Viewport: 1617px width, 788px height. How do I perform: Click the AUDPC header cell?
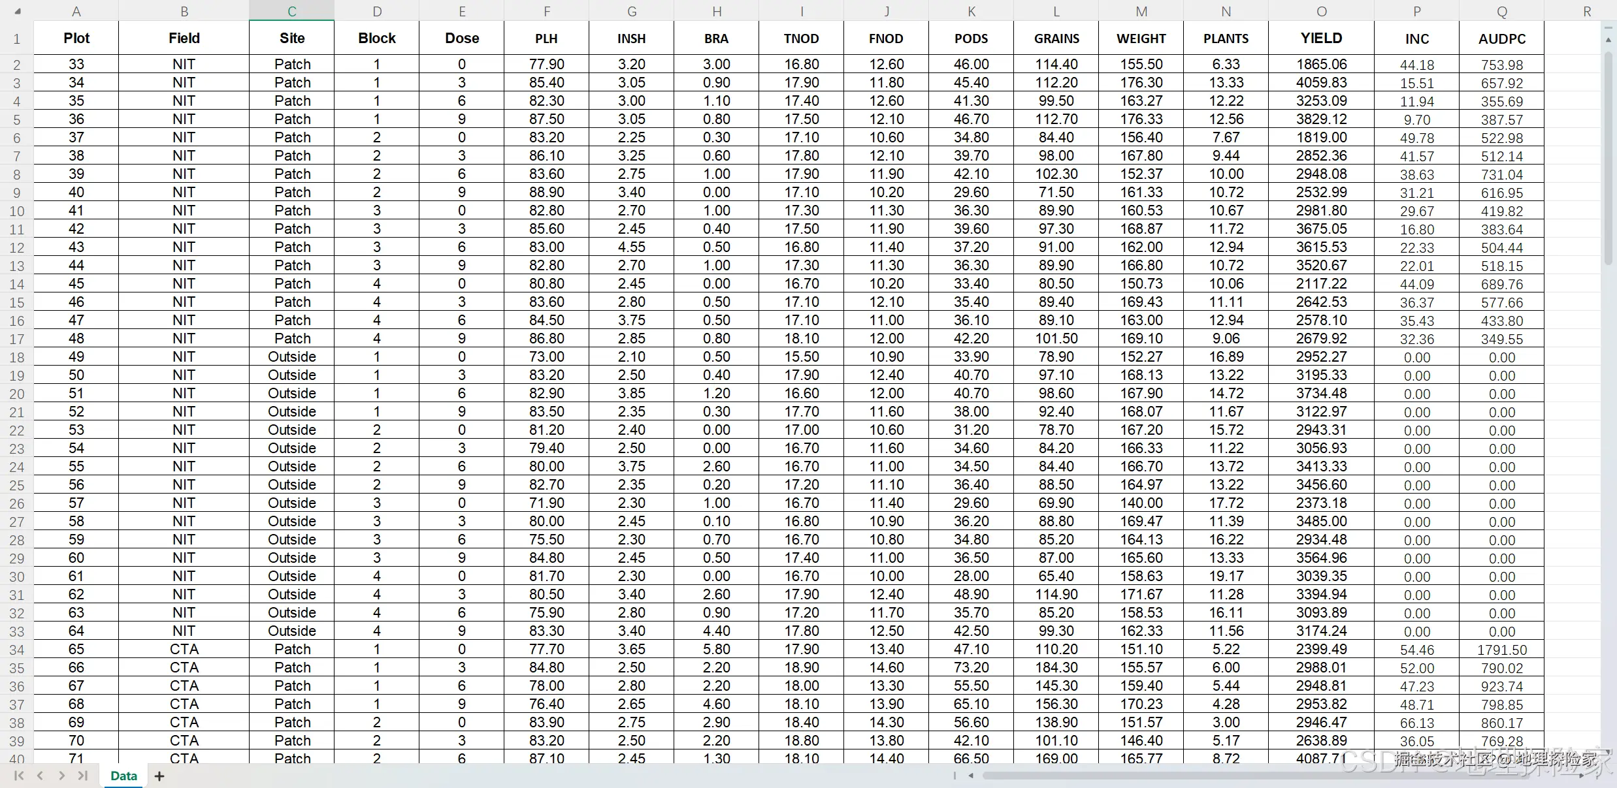click(1502, 39)
